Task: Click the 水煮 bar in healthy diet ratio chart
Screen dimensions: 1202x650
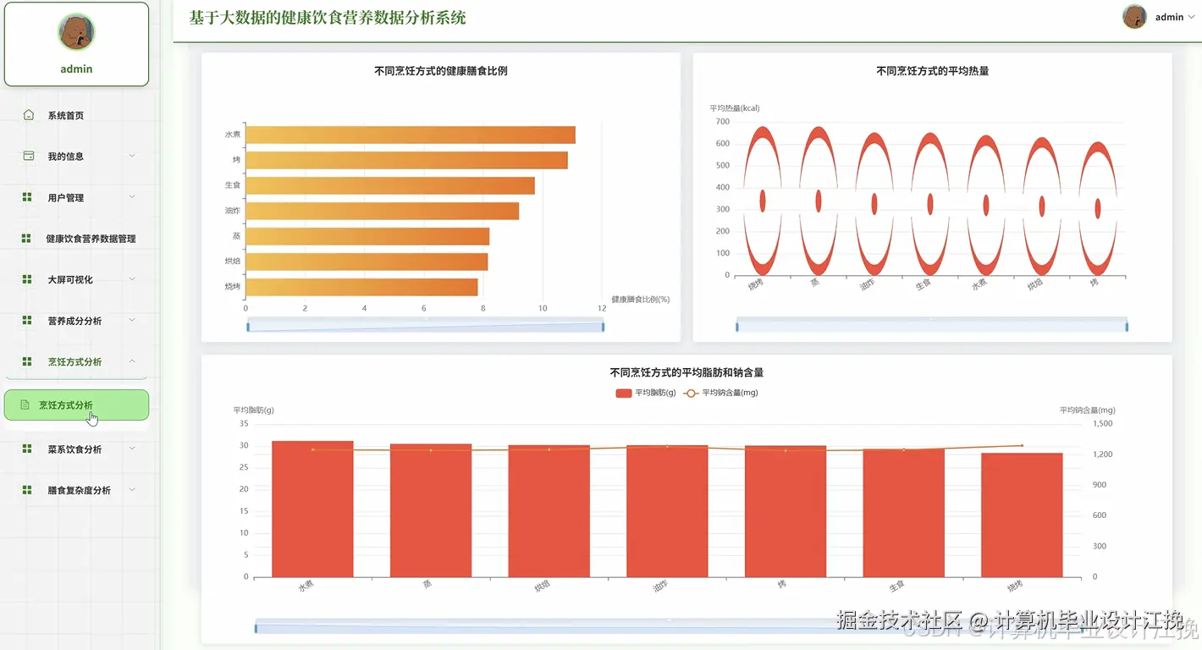Action: pyautogui.click(x=411, y=135)
